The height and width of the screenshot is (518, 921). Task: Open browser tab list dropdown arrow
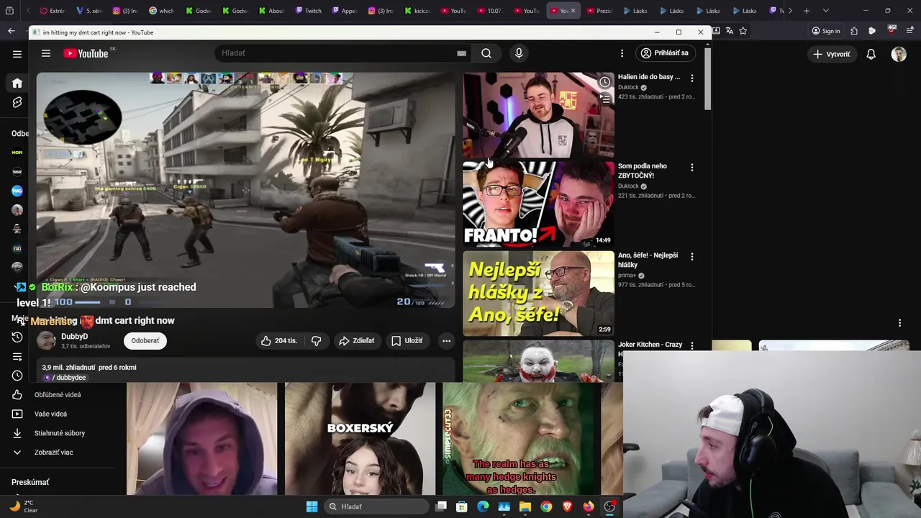825,11
